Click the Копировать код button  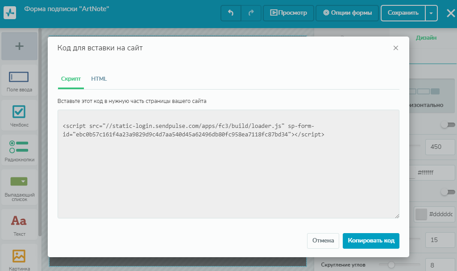[x=371, y=241]
